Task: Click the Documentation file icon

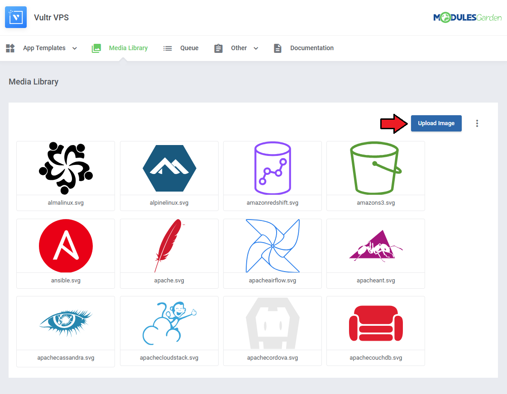Action: 277,48
